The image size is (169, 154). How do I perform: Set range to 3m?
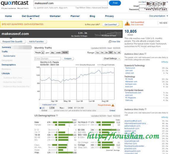(106, 52)
